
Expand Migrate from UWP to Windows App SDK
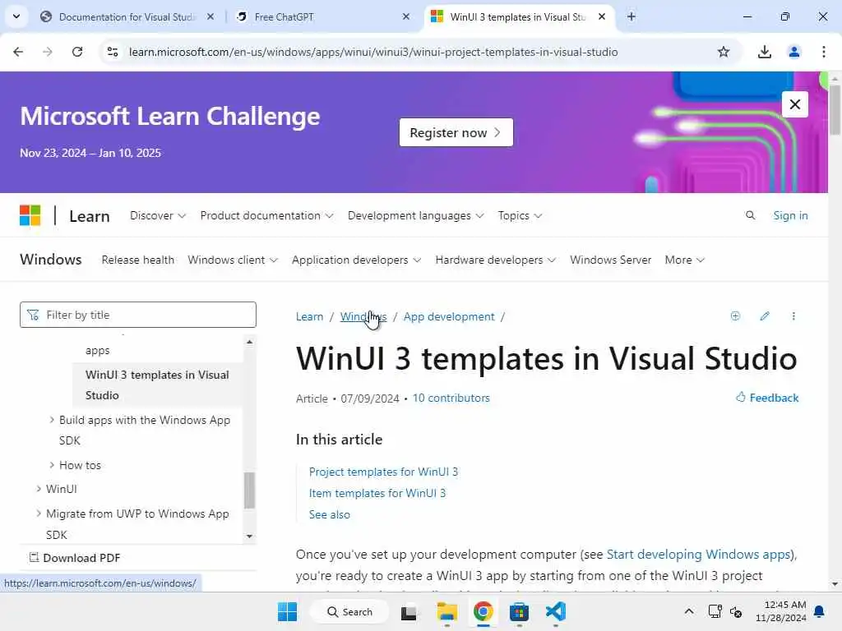click(x=132, y=523)
